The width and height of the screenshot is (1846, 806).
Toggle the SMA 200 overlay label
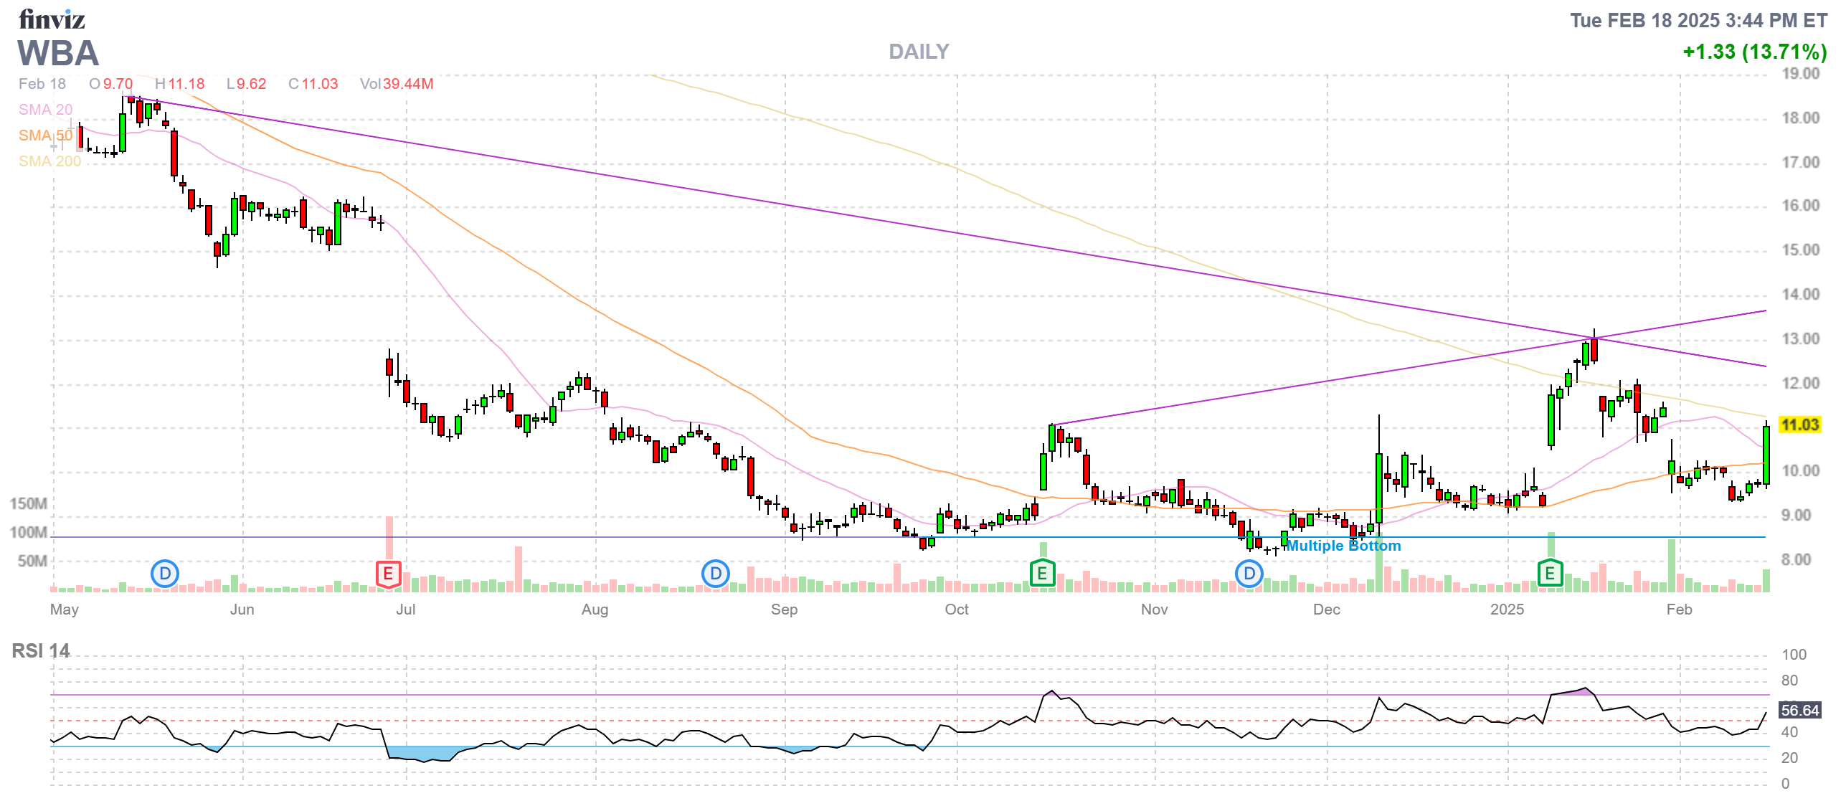(x=49, y=161)
